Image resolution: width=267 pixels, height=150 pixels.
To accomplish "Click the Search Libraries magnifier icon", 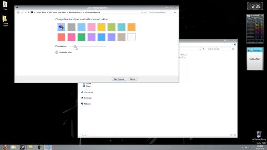I will pos(233,49).
